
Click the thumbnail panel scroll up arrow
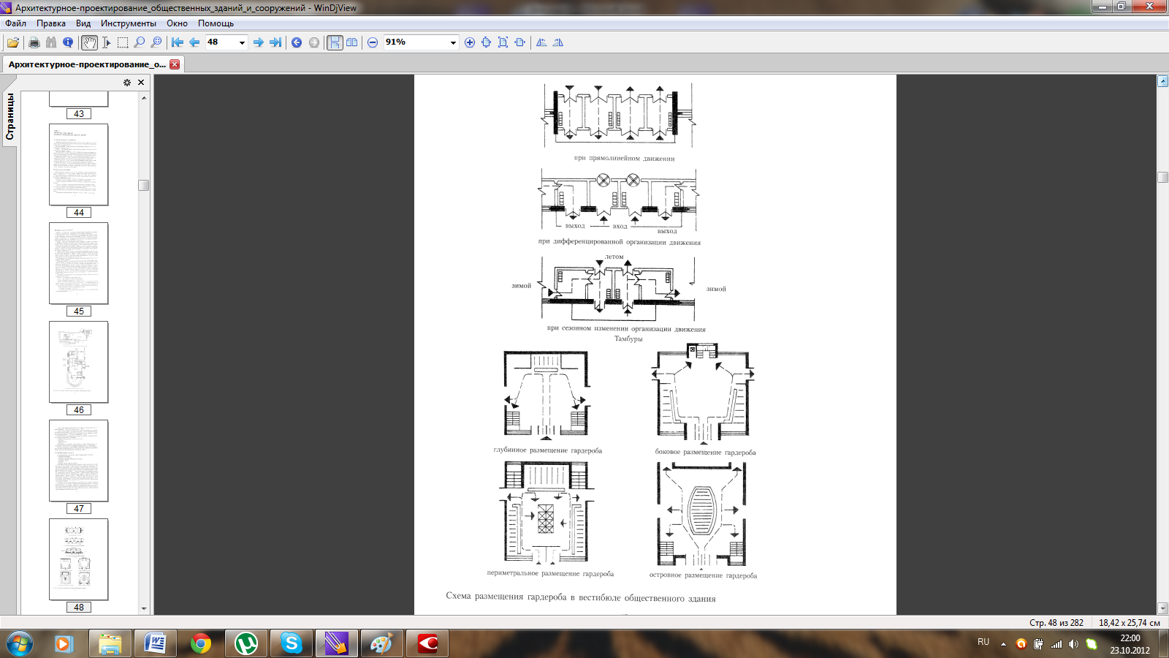point(144,97)
